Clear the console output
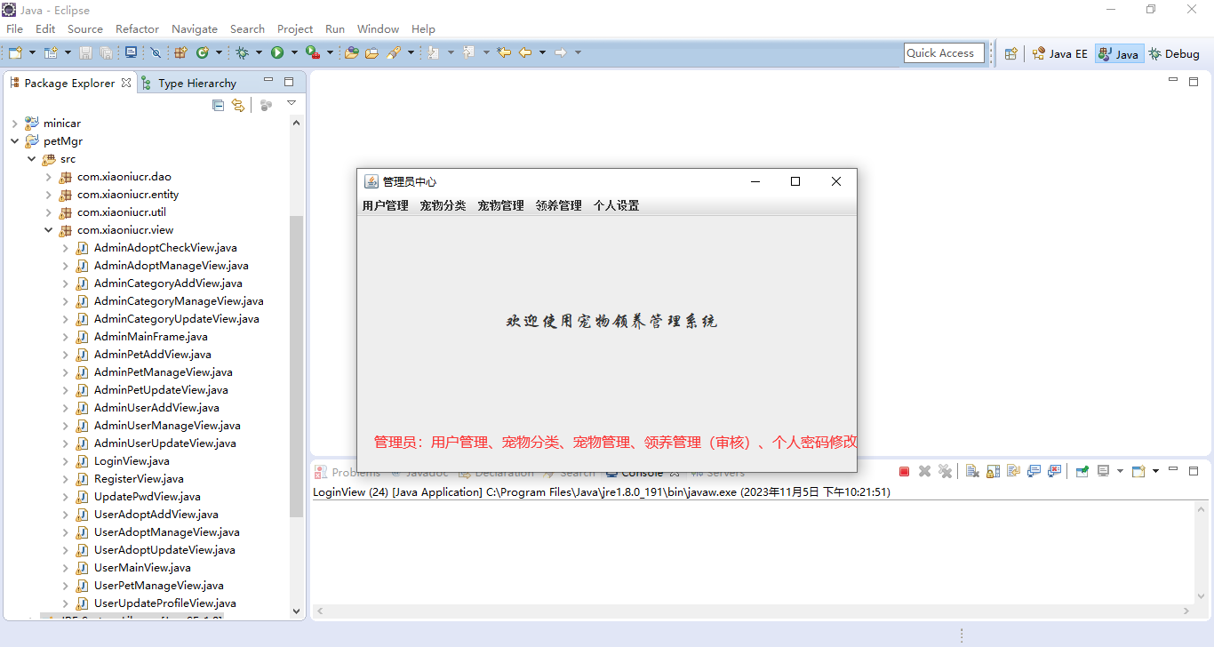Screen dimensions: 1214x647 [x=972, y=472]
